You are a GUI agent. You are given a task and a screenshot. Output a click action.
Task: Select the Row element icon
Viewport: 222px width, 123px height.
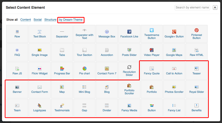pyautogui.click(x=17, y=32)
